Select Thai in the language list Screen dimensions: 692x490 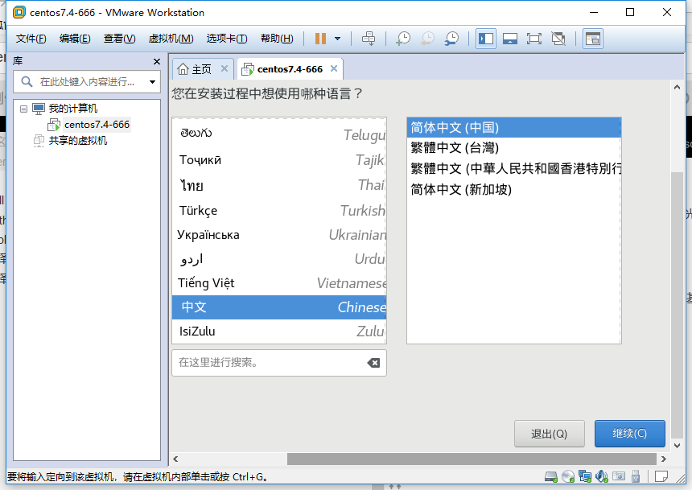pos(279,185)
